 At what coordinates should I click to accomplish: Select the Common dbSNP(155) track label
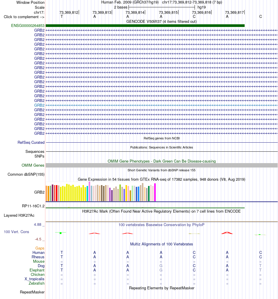click(26, 175)
